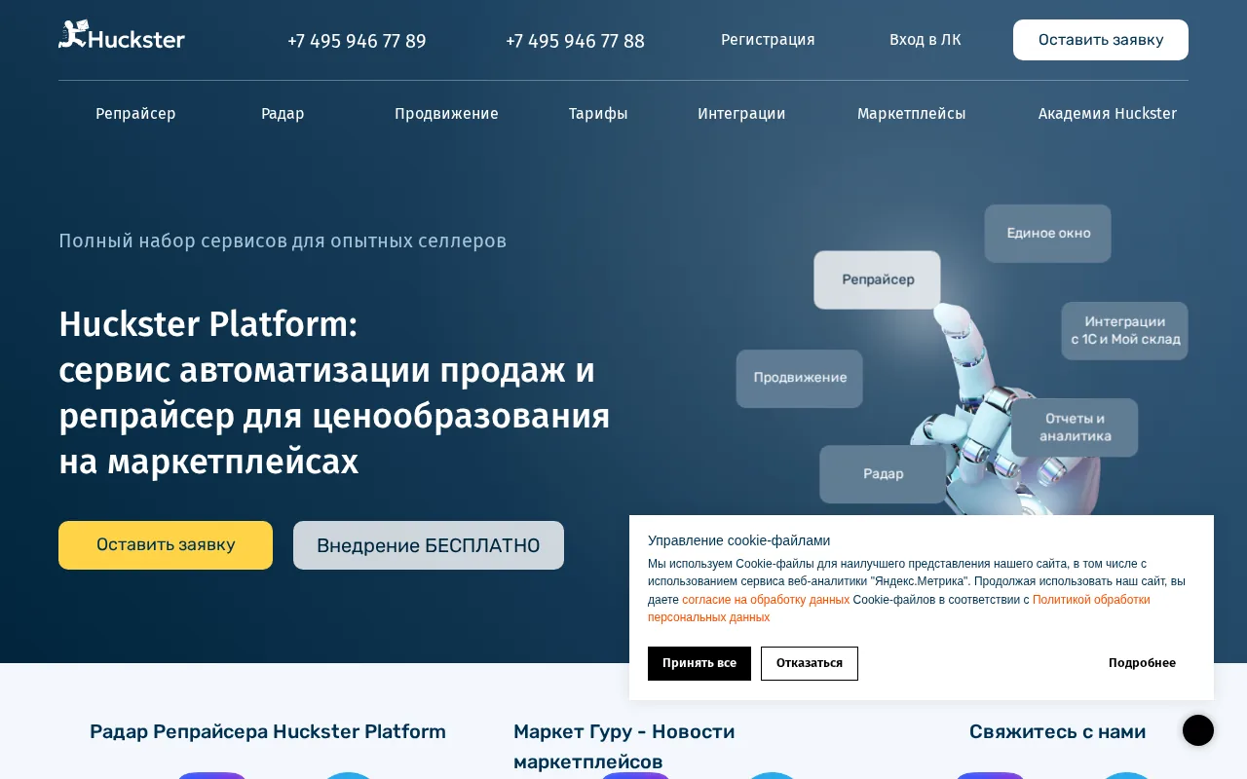The image size is (1247, 779).
Task: Click the Радар tile in hero image
Action: tap(883, 474)
